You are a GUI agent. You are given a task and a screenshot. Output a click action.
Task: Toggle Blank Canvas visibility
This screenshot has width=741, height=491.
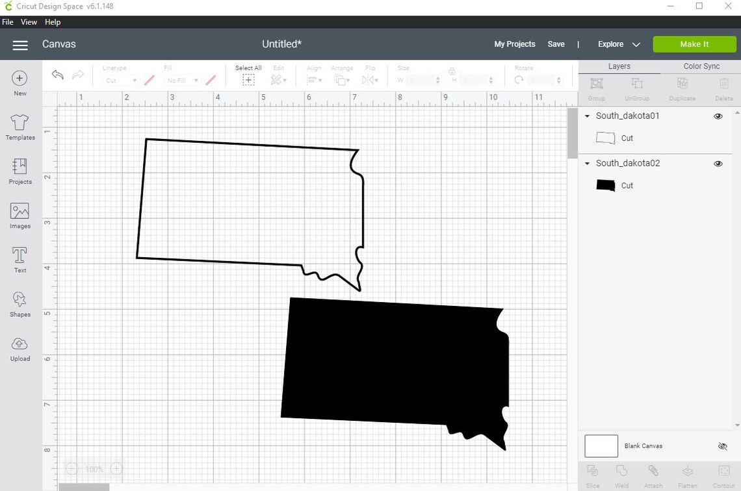723,446
